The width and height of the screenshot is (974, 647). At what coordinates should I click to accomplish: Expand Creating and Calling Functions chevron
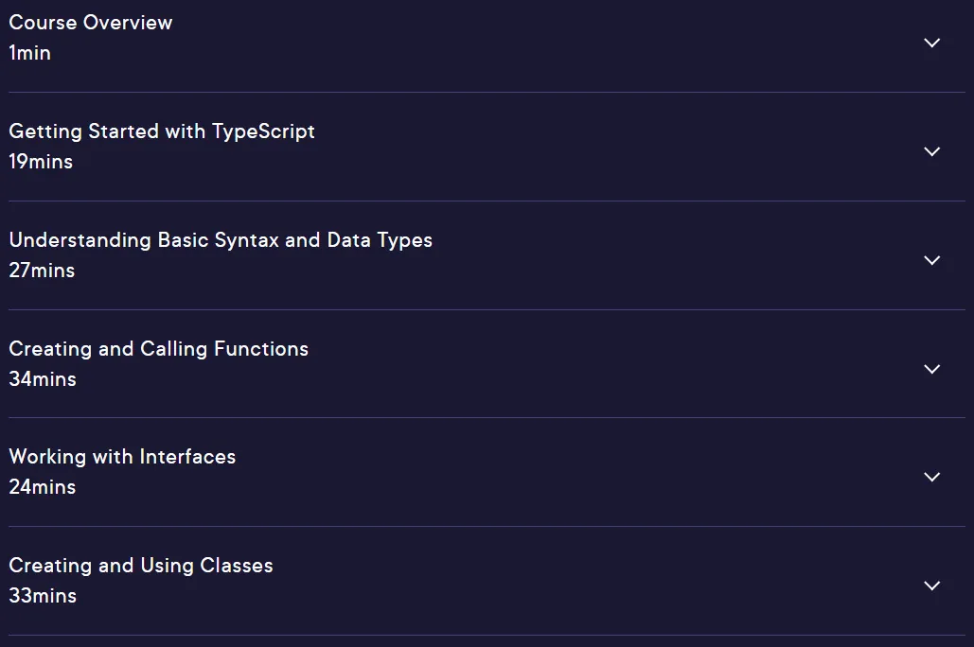[931, 369]
